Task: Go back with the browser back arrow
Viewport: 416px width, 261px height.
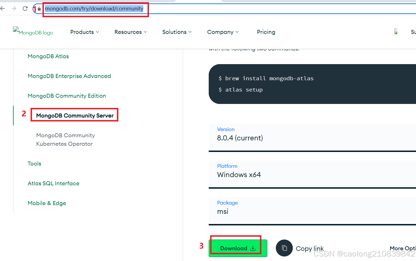Action: pyautogui.click(x=3, y=8)
